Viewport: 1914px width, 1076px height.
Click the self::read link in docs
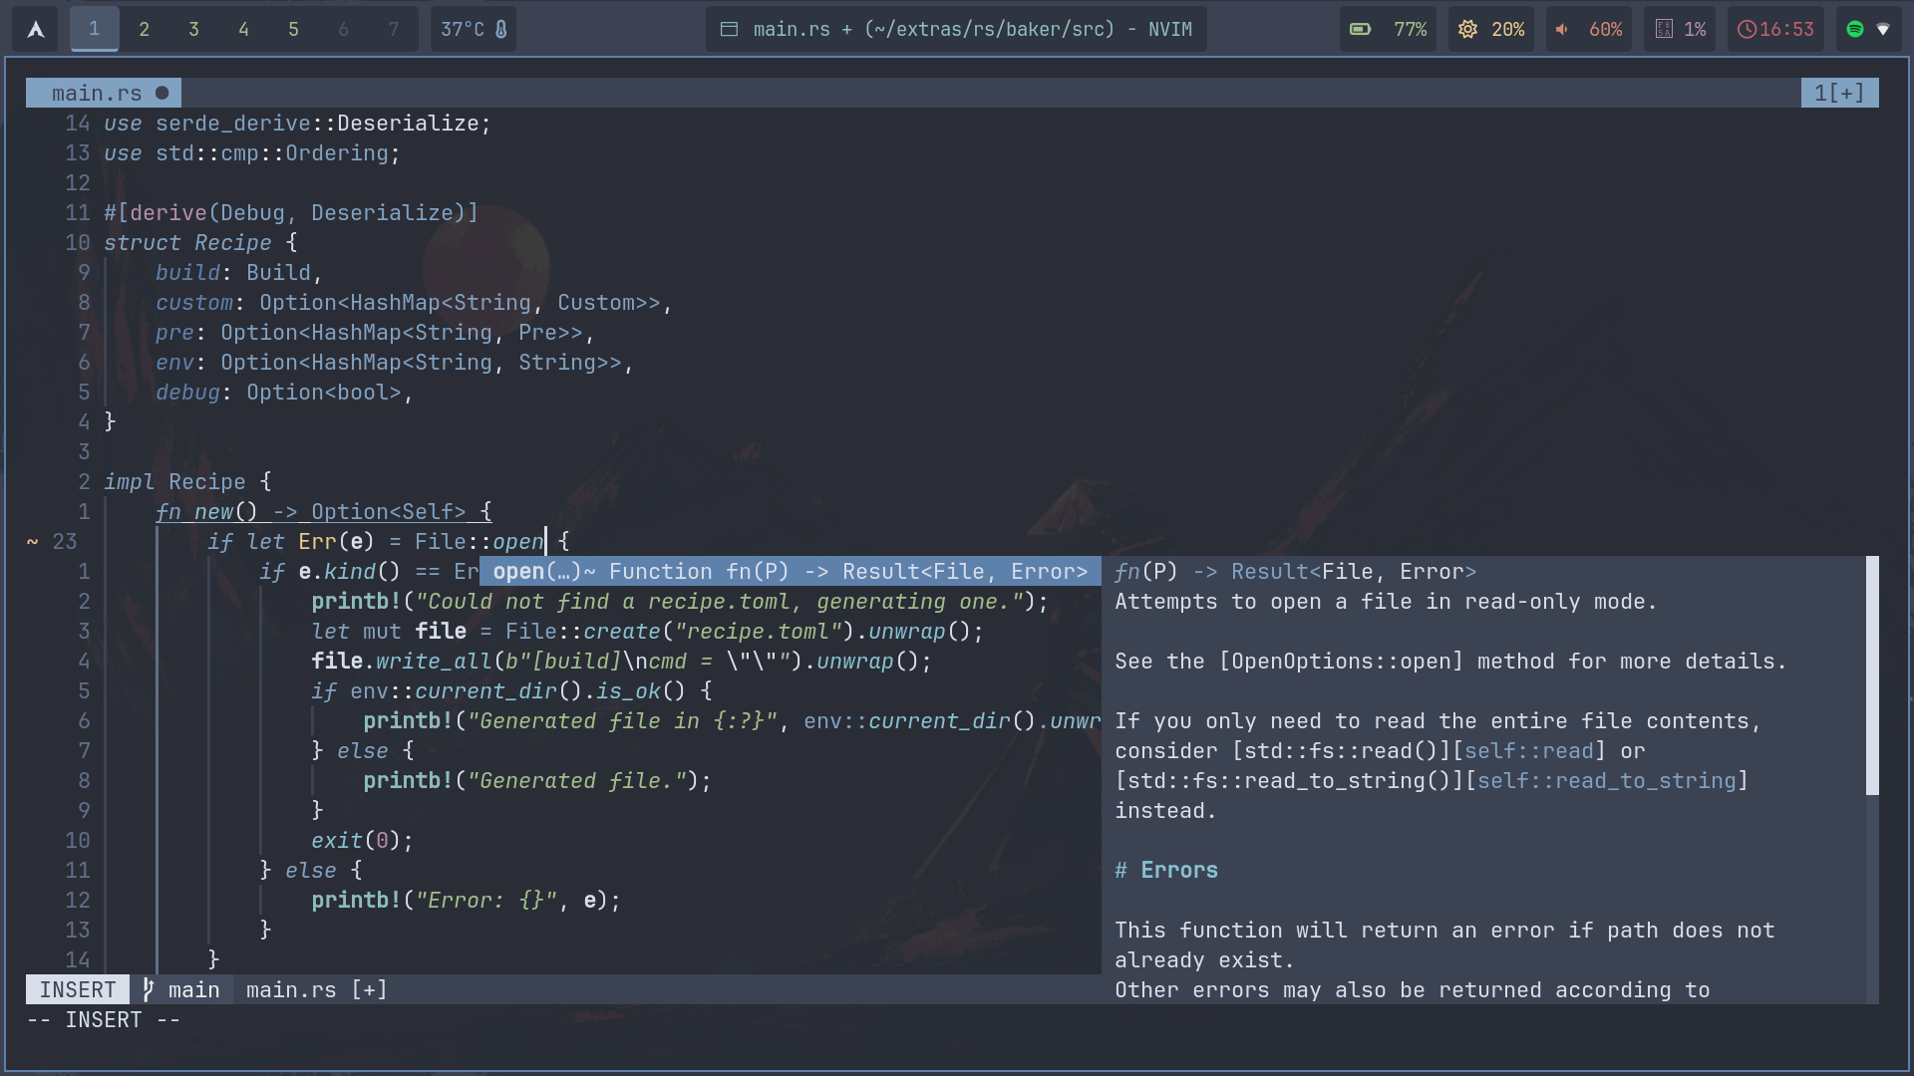point(1529,750)
